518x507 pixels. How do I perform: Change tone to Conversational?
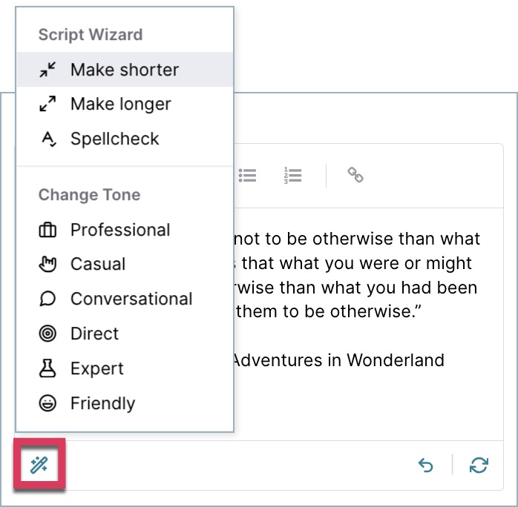[x=125, y=299]
